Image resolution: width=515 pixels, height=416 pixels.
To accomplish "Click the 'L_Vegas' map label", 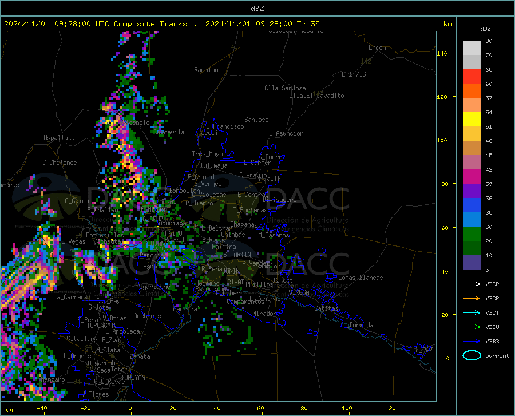I will coord(74,241).
